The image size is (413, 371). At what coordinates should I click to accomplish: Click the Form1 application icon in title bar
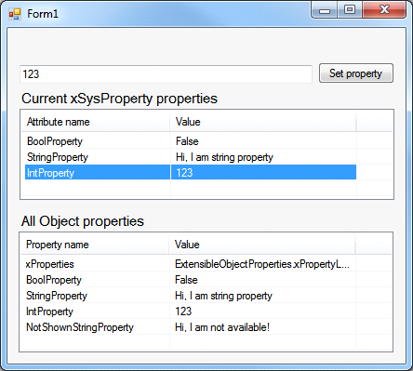tap(15, 14)
